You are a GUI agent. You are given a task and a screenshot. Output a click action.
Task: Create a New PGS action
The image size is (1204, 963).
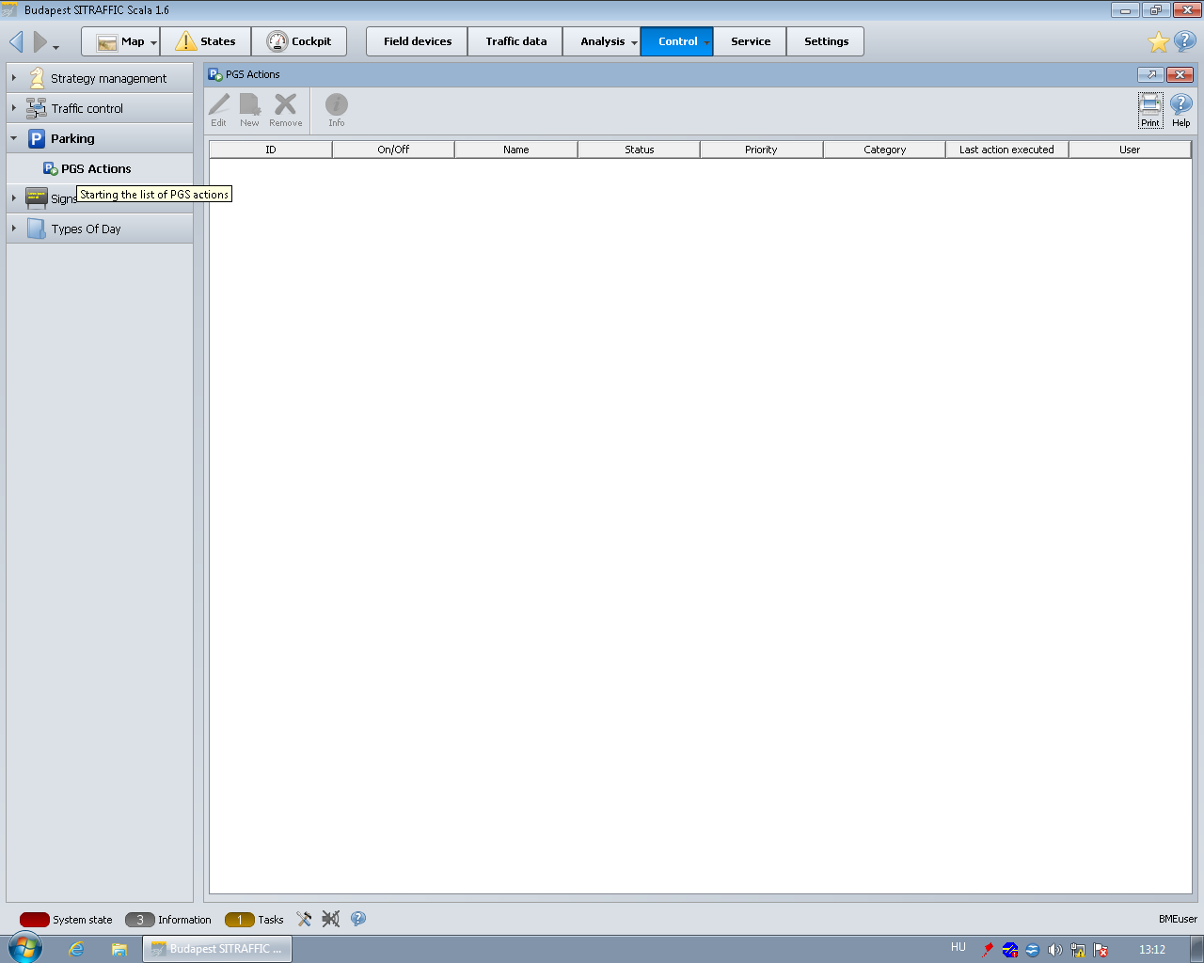pyautogui.click(x=249, y=109)
